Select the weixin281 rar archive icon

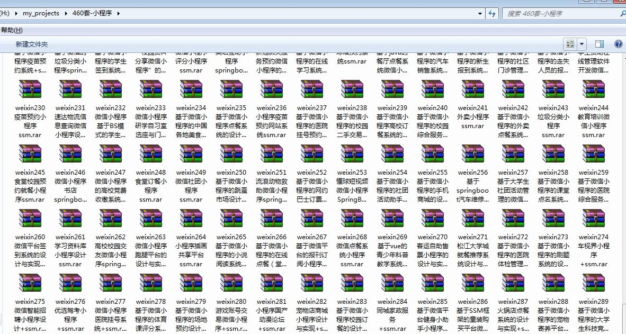(x=272, y=283)
